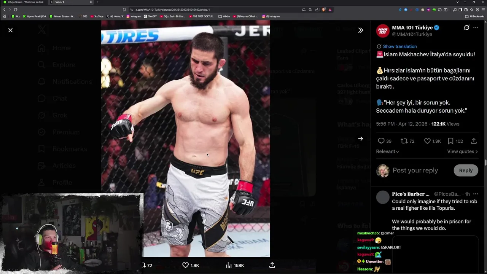Screen dimensions: 487x274
Task: Click the page vertical scrollbar
Action: point(485,163)
